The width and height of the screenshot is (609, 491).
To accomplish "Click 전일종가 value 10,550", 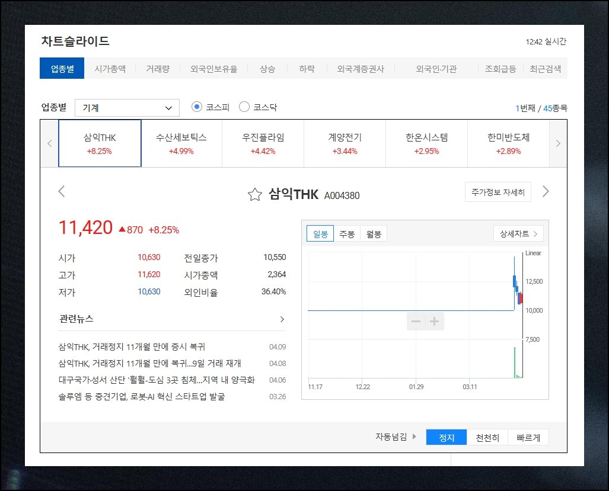I will [275, 257].
